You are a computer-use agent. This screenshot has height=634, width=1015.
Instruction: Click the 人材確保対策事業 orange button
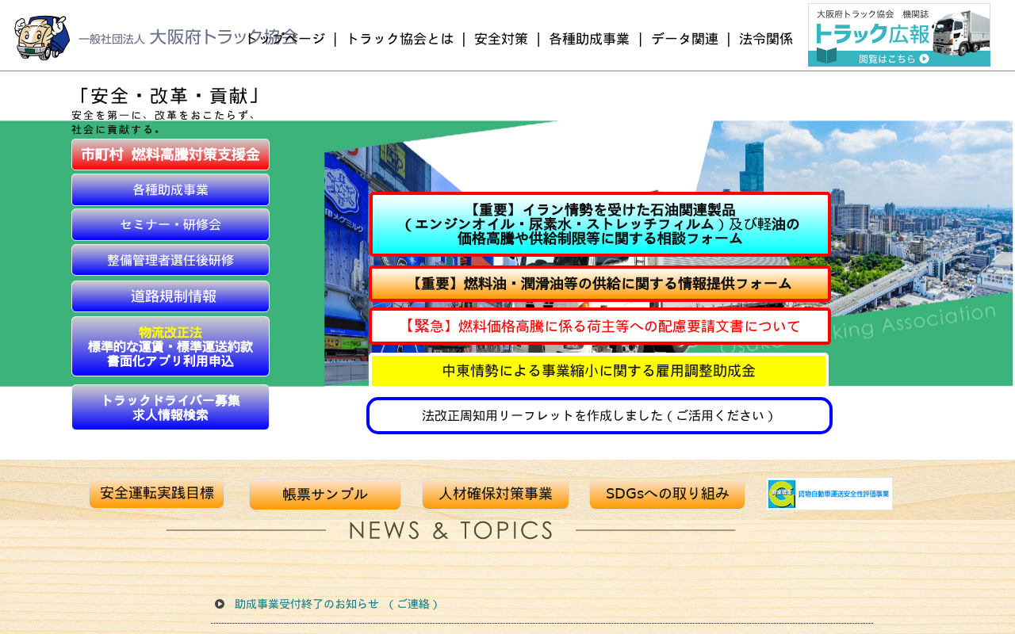point(496,494)
